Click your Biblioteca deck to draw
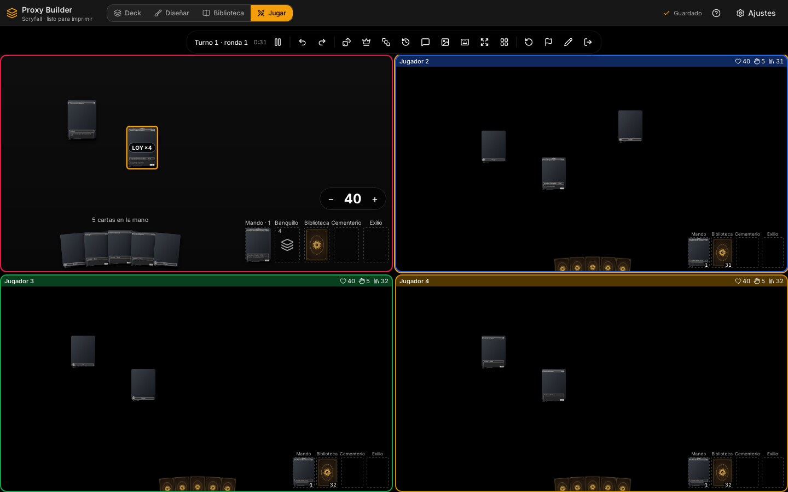Viewport: 788px width, 492px height. click(317, 245)
